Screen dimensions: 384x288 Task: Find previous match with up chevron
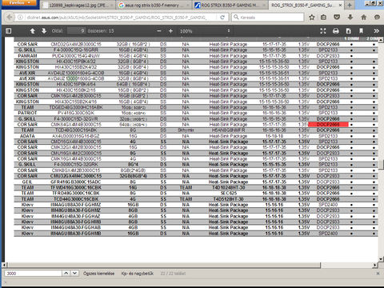[x=66, y=274]
